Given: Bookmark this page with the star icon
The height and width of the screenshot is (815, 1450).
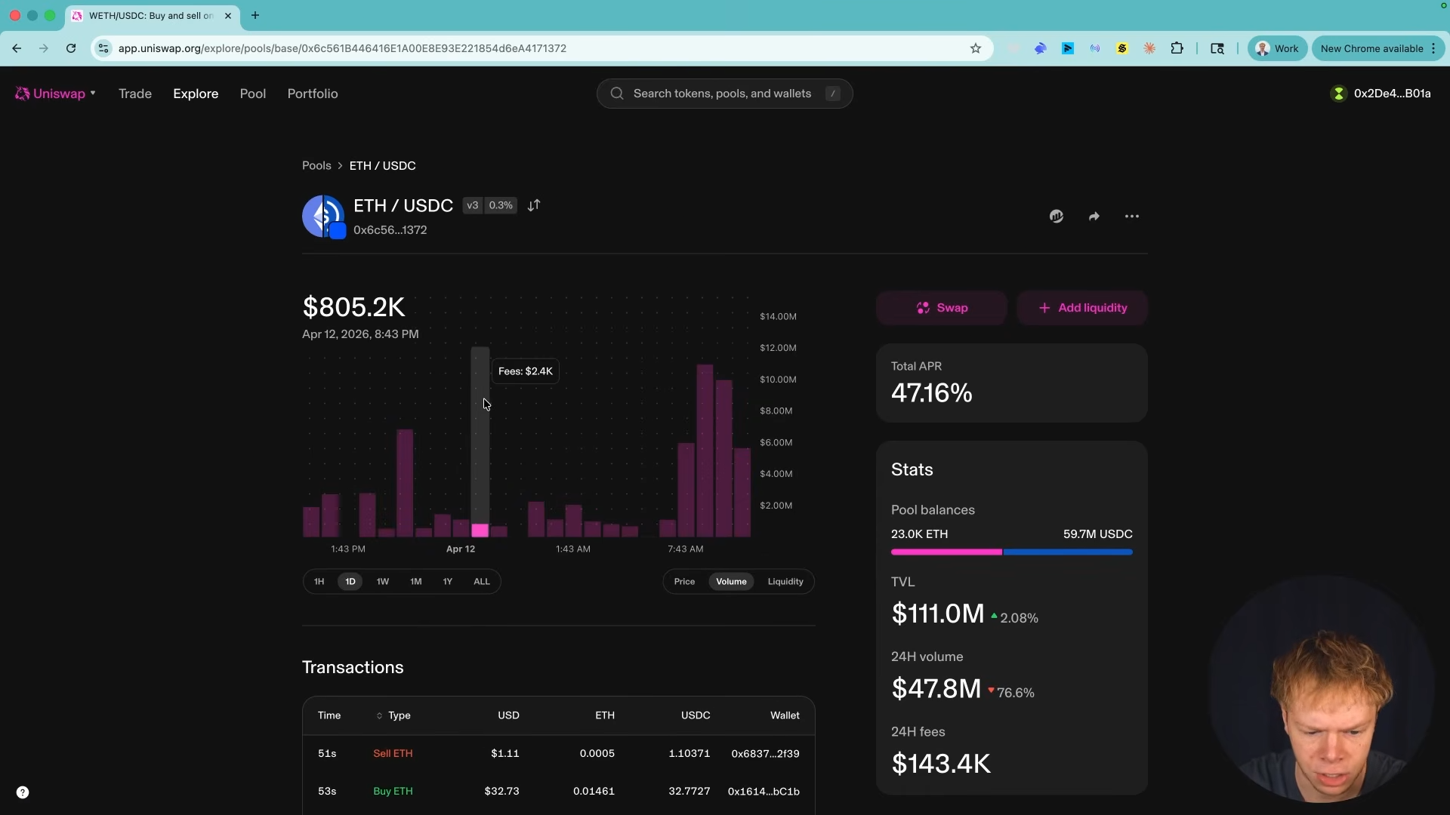Looking at the screenshot, I should pyautogui.click(x=976, y=48).
